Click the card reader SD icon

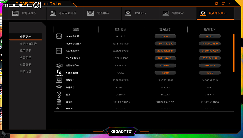pos(59,102)
